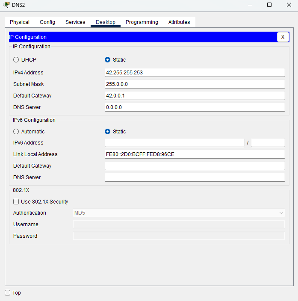Click the empty IPv6 DNS Server field

[x=195, y=177]
